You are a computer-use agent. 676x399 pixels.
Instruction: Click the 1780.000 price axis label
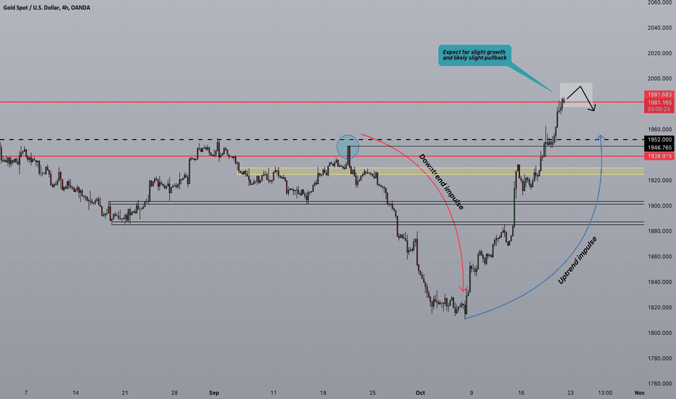pos(659,358)
